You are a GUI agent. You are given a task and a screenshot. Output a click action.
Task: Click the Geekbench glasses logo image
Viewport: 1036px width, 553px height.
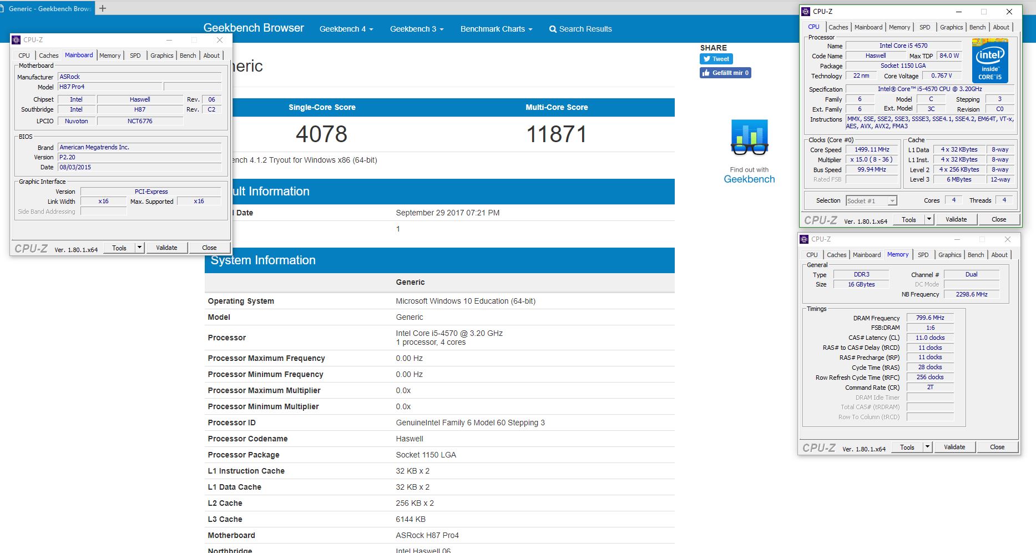[x=749, y=137]
